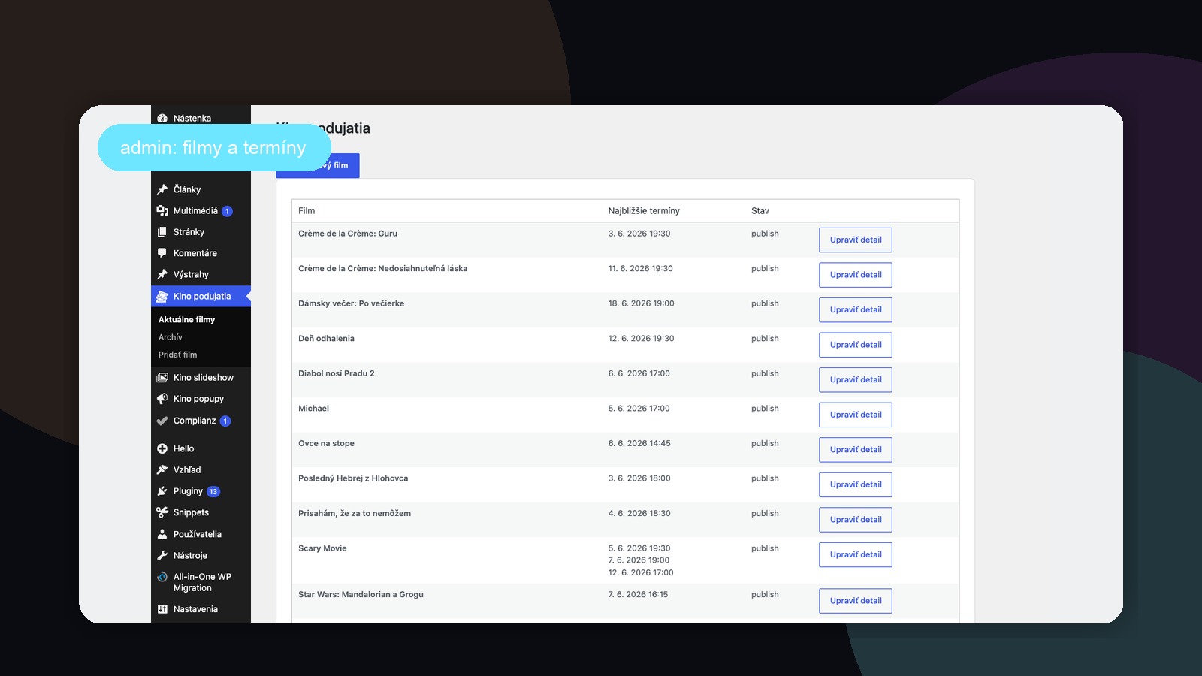Open the Archív submenu item

[x=171, y=337]
